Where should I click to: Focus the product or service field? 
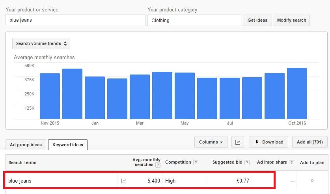tap(76, 20)
